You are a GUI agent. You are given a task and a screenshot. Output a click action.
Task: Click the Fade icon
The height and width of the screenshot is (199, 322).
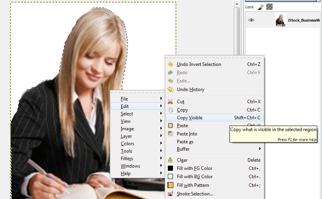[x=170, y=81]
